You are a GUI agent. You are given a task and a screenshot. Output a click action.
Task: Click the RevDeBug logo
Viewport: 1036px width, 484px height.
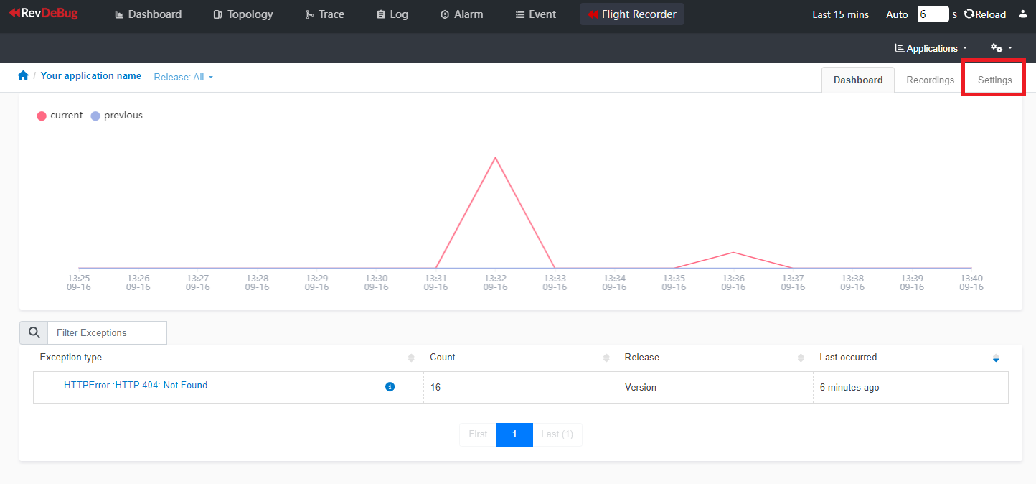point(43,14)
